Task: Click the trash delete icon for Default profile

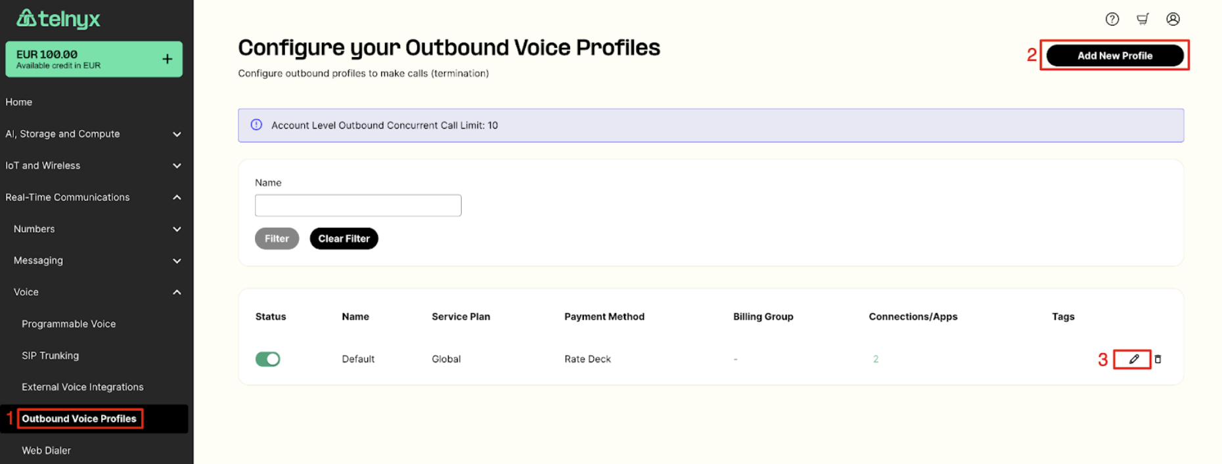Action: pyautogui.click(x=1158, y=359)
